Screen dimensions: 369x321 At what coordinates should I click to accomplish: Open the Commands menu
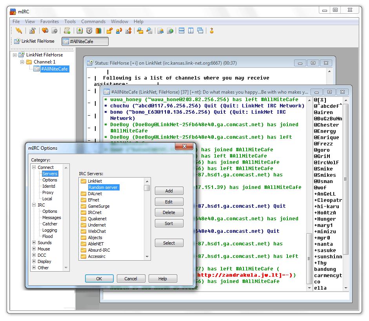click(x=93, y=22)
